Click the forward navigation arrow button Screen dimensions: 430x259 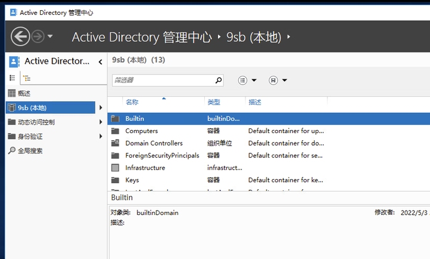coord(38,36)
